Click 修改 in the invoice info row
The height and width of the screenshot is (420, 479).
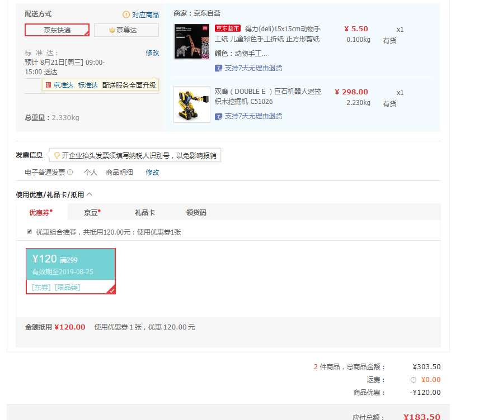point(152,173)
